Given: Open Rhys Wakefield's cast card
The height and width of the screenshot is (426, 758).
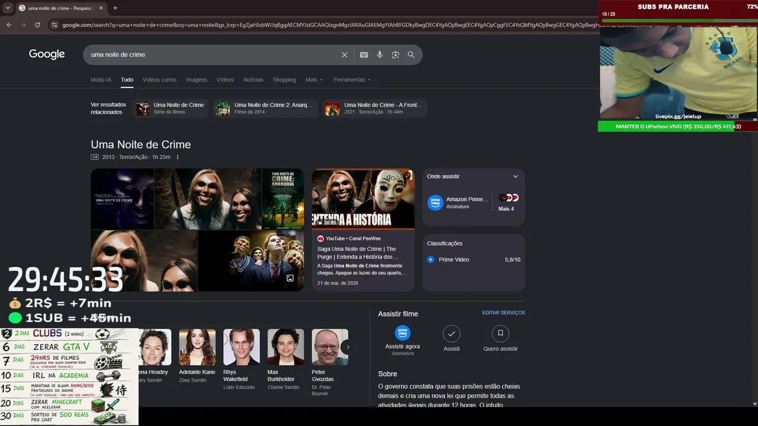Looking at the screenshot, I should pyautogui.click(x=241, y=360).
